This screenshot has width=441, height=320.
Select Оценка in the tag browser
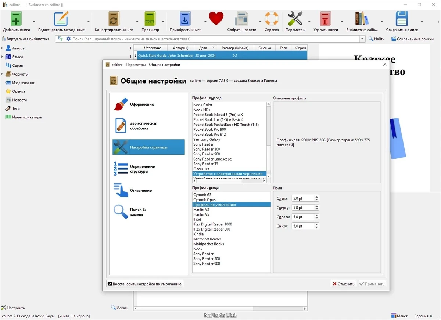point(18,91)
